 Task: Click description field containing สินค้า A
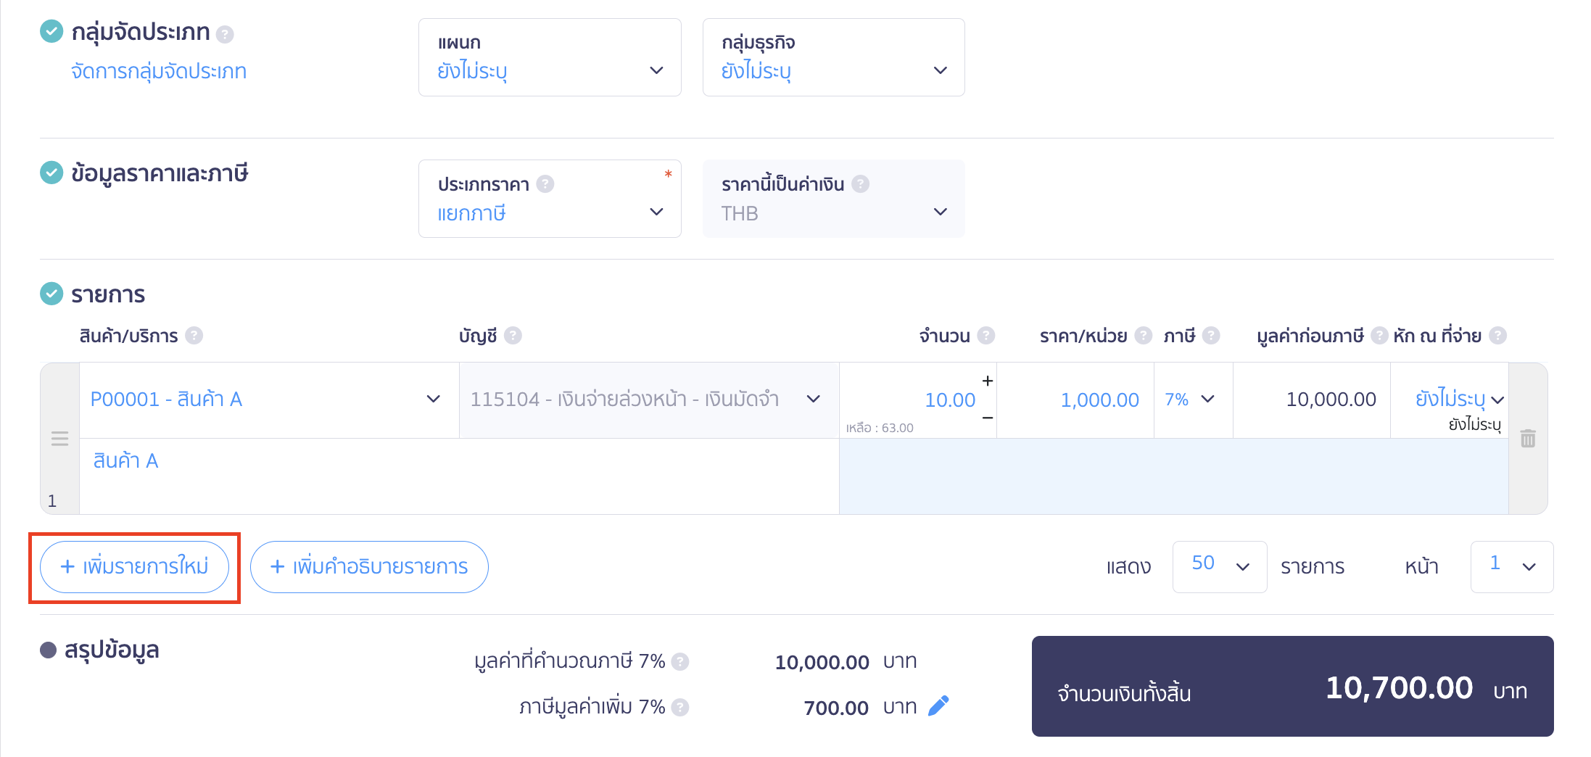(x=459, y=476)
